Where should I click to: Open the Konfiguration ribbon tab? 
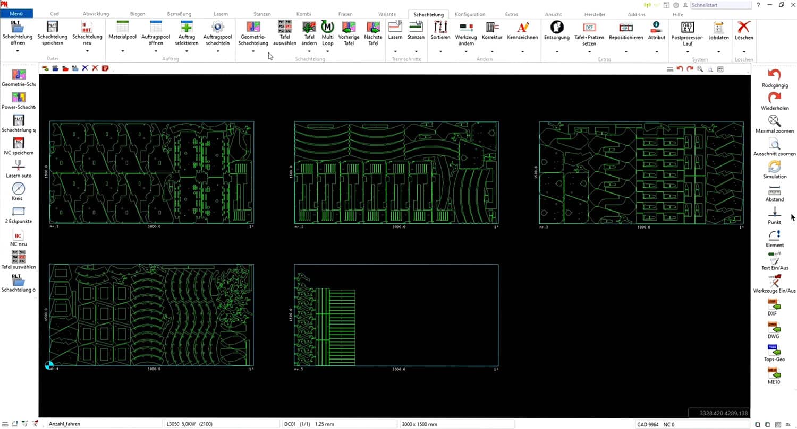coord(470,14)
